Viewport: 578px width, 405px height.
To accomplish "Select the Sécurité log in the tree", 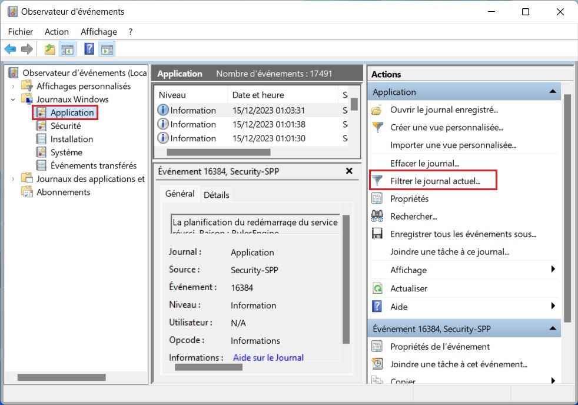I will [x=65, y=126].
